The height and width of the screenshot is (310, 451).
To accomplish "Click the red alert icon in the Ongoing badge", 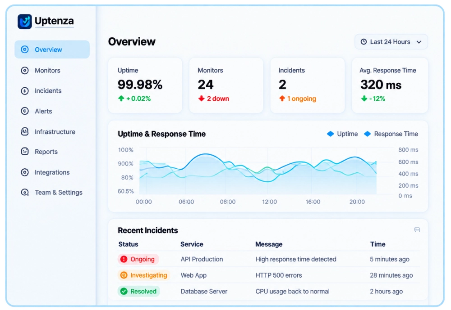I will [124, 259].
